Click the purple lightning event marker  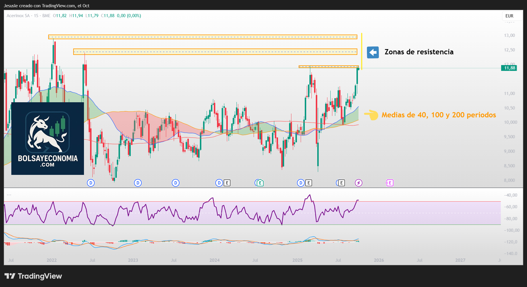[358, 183]
